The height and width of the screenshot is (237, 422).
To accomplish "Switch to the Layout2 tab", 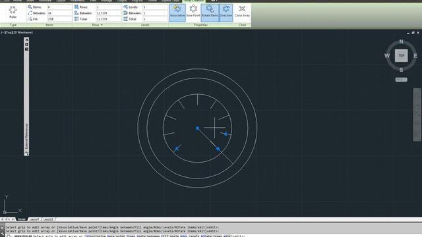I will [x=48, y=219].
